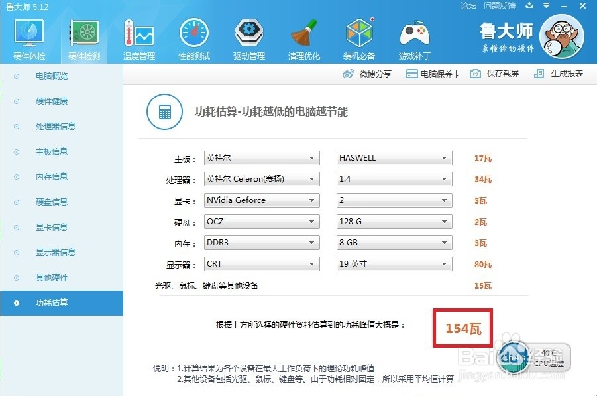Viewport: 597px width, 396px height.
Task: Open processor frequency dropdown showing 1.4
Action: pos(394,179)
